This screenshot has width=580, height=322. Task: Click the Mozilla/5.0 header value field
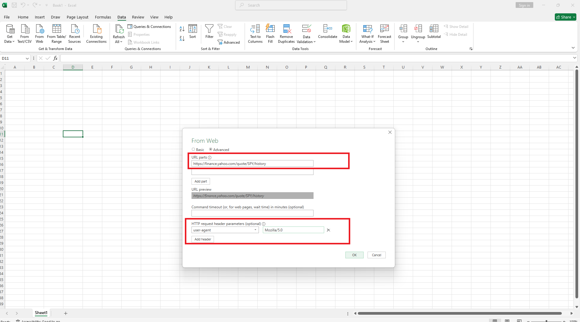click(x=293, y=230)
